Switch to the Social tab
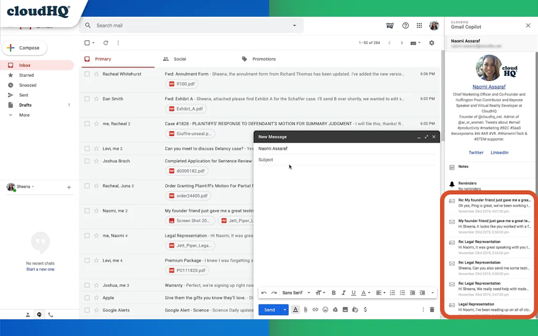This screenshot has height=336, width=538. tap(181, 59)
